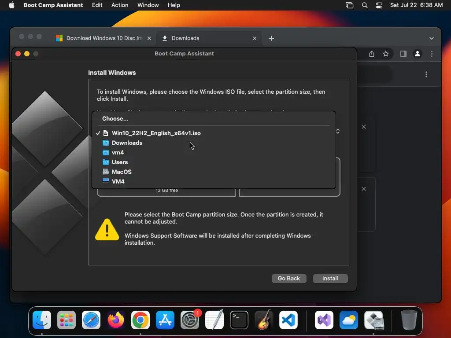Open System Settings with notification badge
This screenshot has width=451, height=338.
tap(190, 320)
